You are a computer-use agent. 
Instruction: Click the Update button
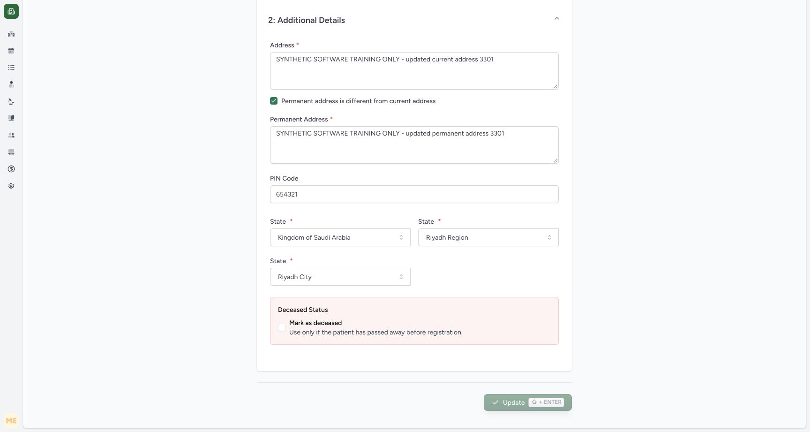coord(528,402)
